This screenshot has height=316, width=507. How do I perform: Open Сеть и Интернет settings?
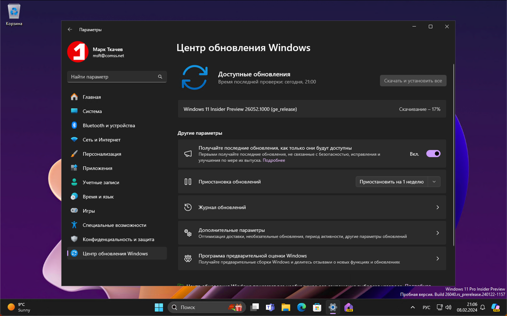click(102, 140)
